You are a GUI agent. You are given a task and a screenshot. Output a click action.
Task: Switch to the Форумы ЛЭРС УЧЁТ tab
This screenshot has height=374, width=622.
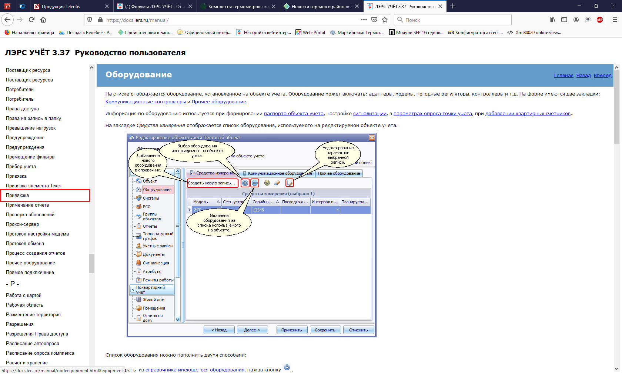click(x=155, y=6)
